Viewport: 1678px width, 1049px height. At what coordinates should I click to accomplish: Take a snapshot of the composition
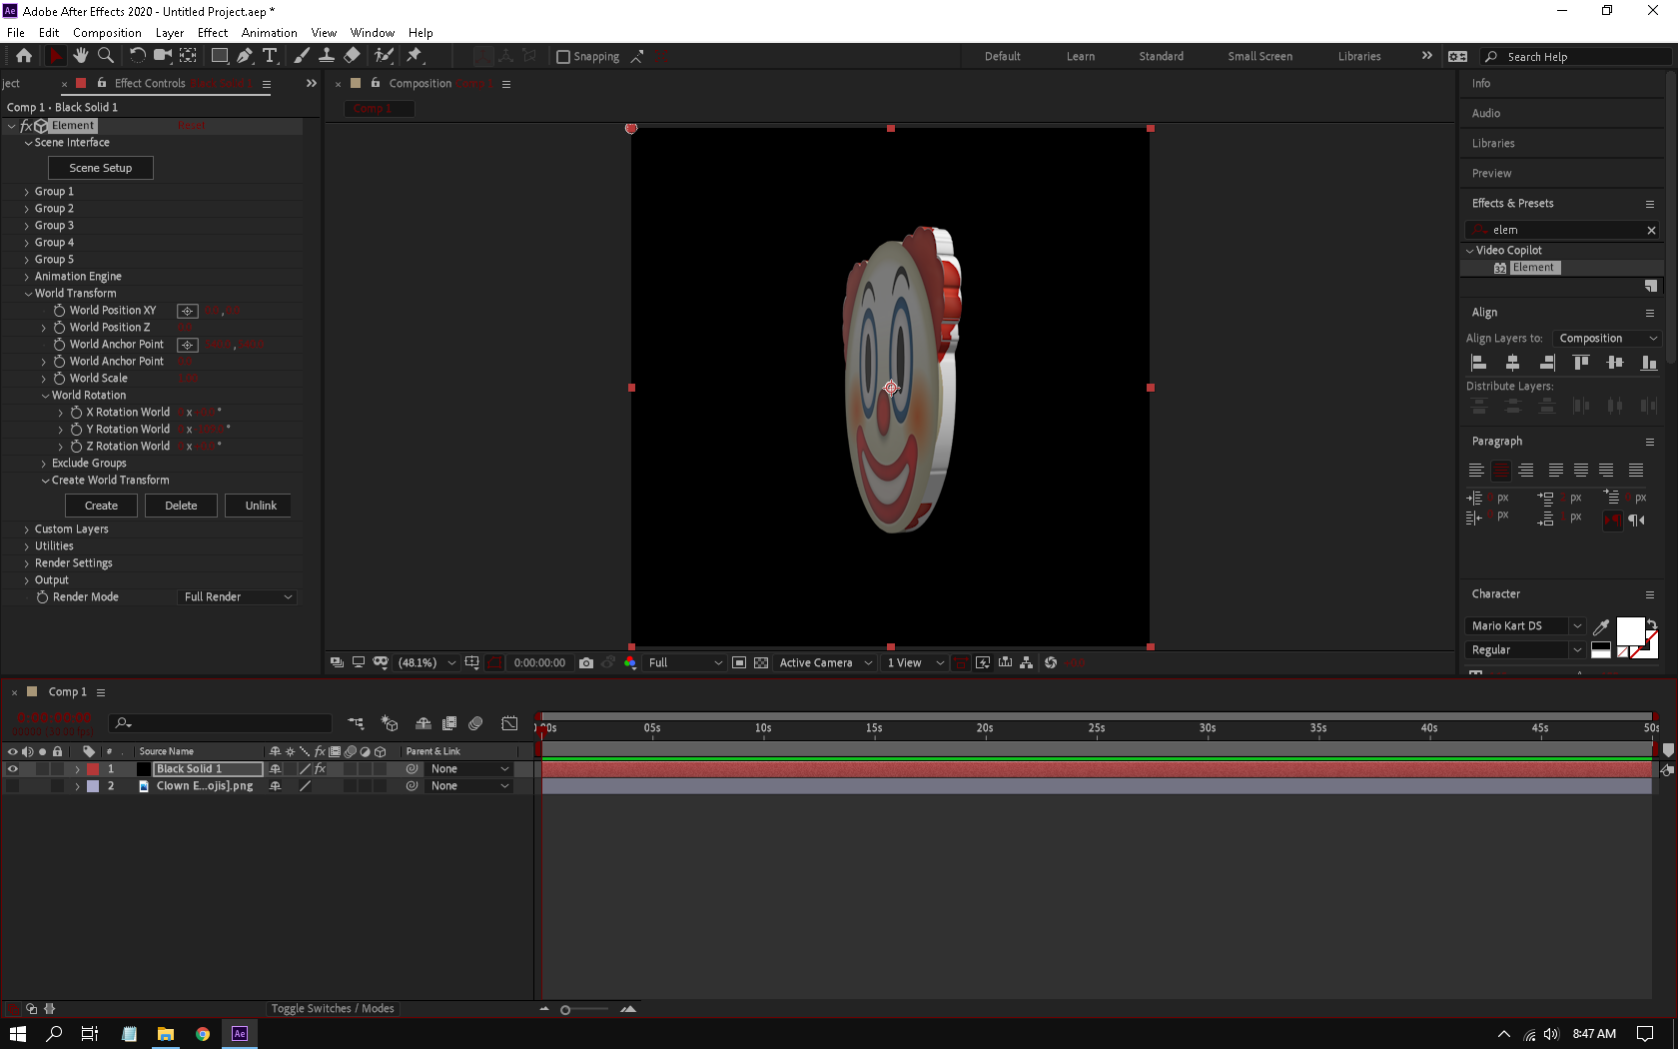[586, 662]
